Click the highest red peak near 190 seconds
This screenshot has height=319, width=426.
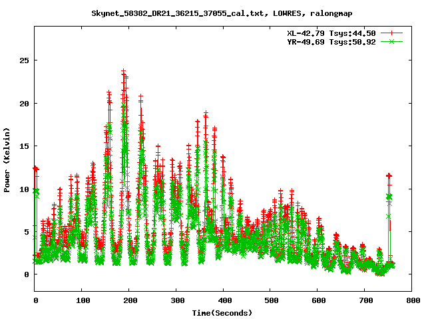(x=124, y=72)
